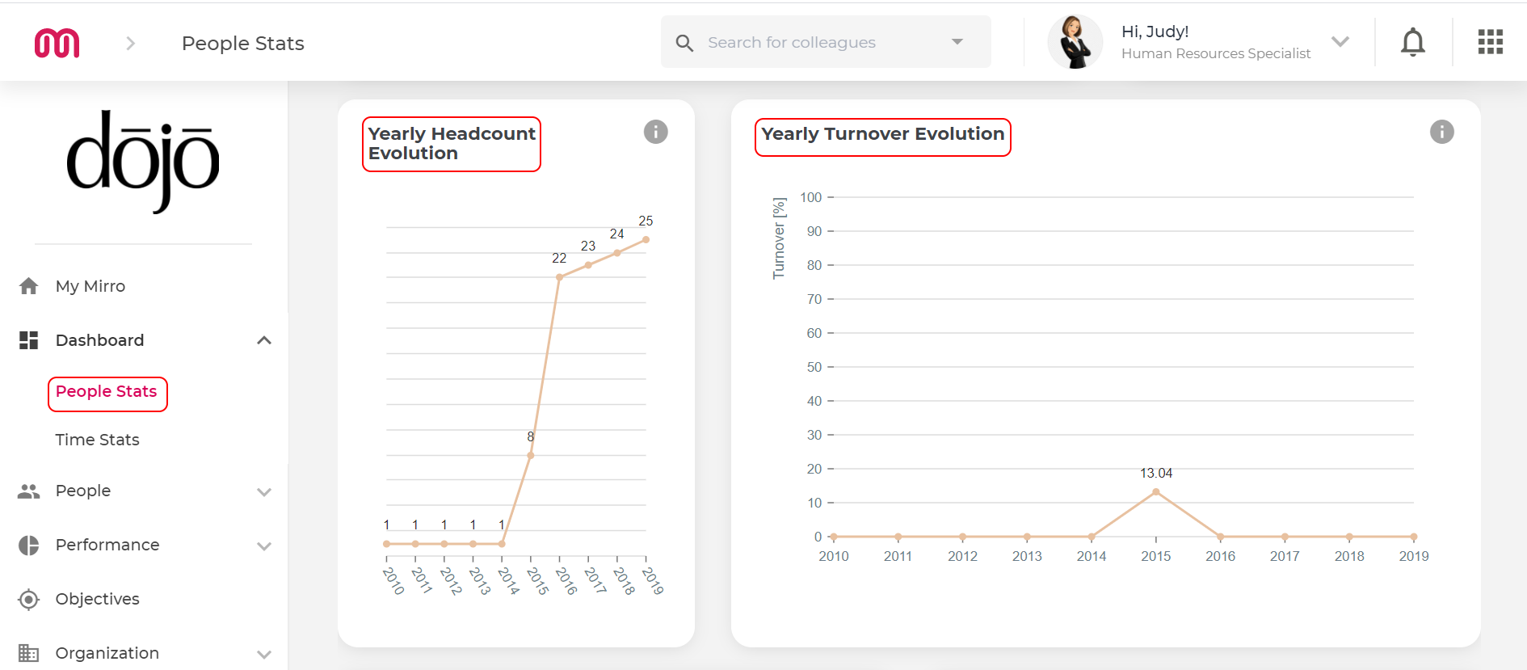Click the Objectives target icon
The width and height of the screenshot is (1527, 670).
tap(29, 600)
